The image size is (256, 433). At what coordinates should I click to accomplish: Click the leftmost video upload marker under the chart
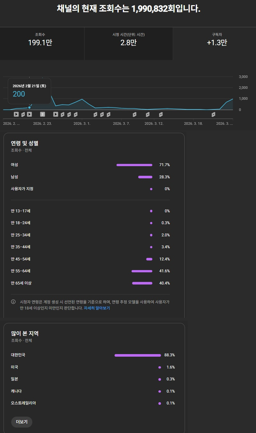click(x=16, y=114)
